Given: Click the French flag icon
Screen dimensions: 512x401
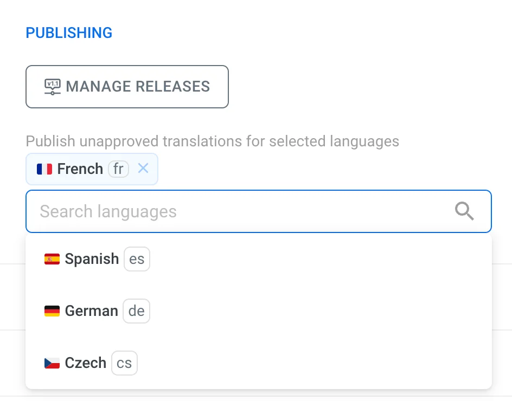Looking at the screenshot, I should click(44, 169).
